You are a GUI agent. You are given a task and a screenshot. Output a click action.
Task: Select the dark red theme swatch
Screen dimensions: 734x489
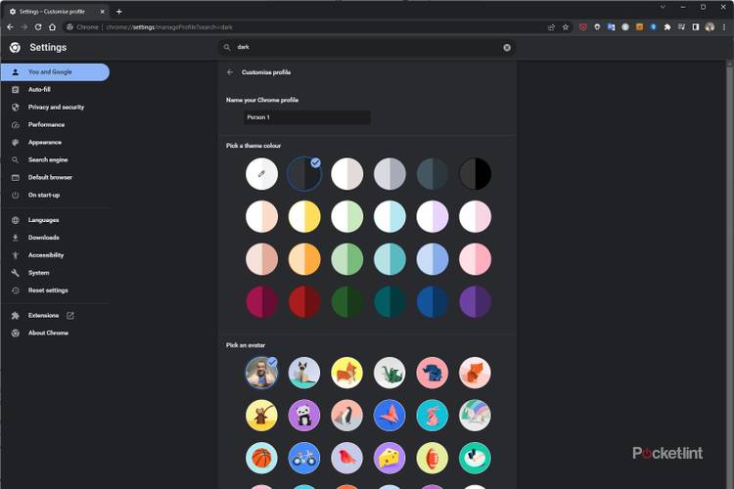click(x=304, y=302)
